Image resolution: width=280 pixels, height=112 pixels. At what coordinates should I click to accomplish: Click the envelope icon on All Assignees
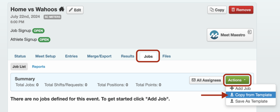tap(194, 80)
